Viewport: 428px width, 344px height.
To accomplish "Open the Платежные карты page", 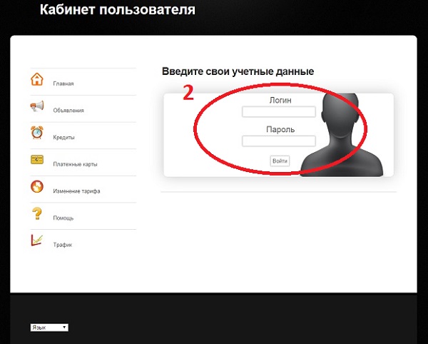I will point(75,164).
